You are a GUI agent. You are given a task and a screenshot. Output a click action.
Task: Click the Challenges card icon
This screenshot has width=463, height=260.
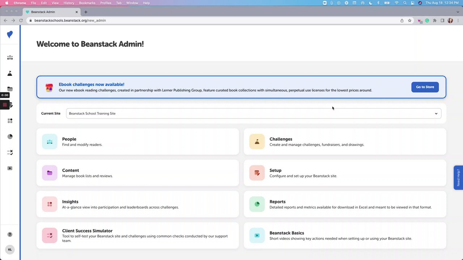coord(257,142)
